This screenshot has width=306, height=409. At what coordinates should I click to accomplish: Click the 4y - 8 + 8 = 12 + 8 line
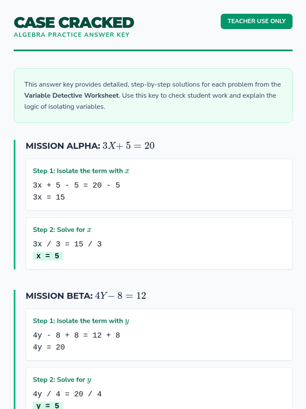click(x=76, y=335)
